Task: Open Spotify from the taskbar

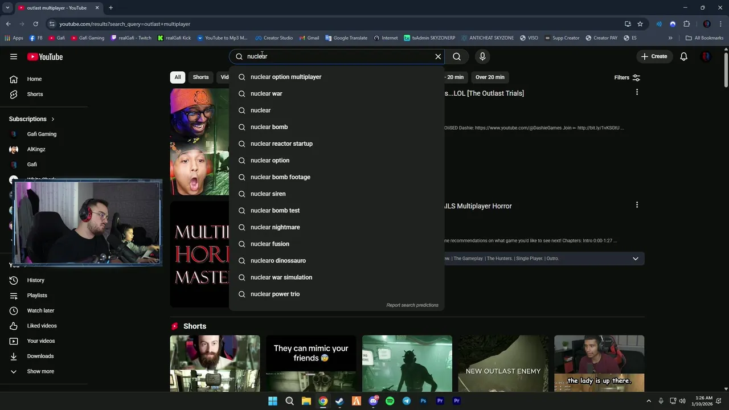Action: click(x=390, y=401)
